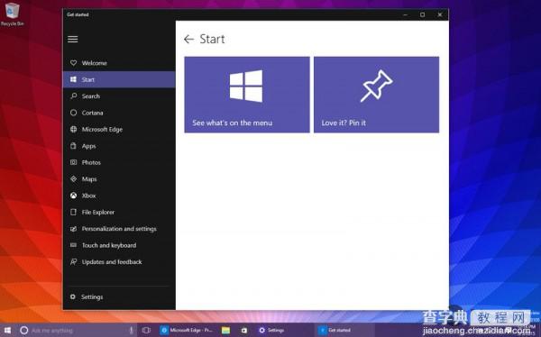541x337 pixels.
Task: Click the Windows logo icon beside Start
Action: [73, 79]
